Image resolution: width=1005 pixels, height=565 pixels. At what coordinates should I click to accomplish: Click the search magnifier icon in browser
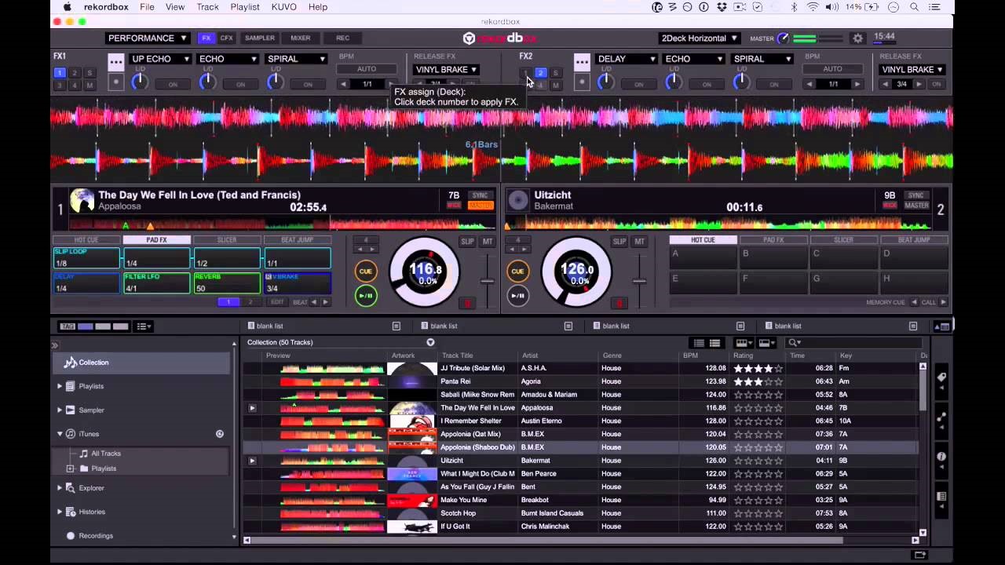793,342
